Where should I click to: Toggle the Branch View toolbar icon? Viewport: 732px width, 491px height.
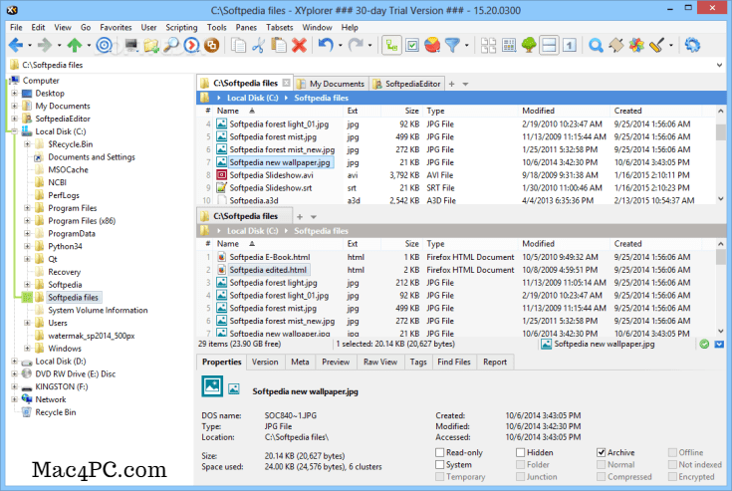coord(391,45)
